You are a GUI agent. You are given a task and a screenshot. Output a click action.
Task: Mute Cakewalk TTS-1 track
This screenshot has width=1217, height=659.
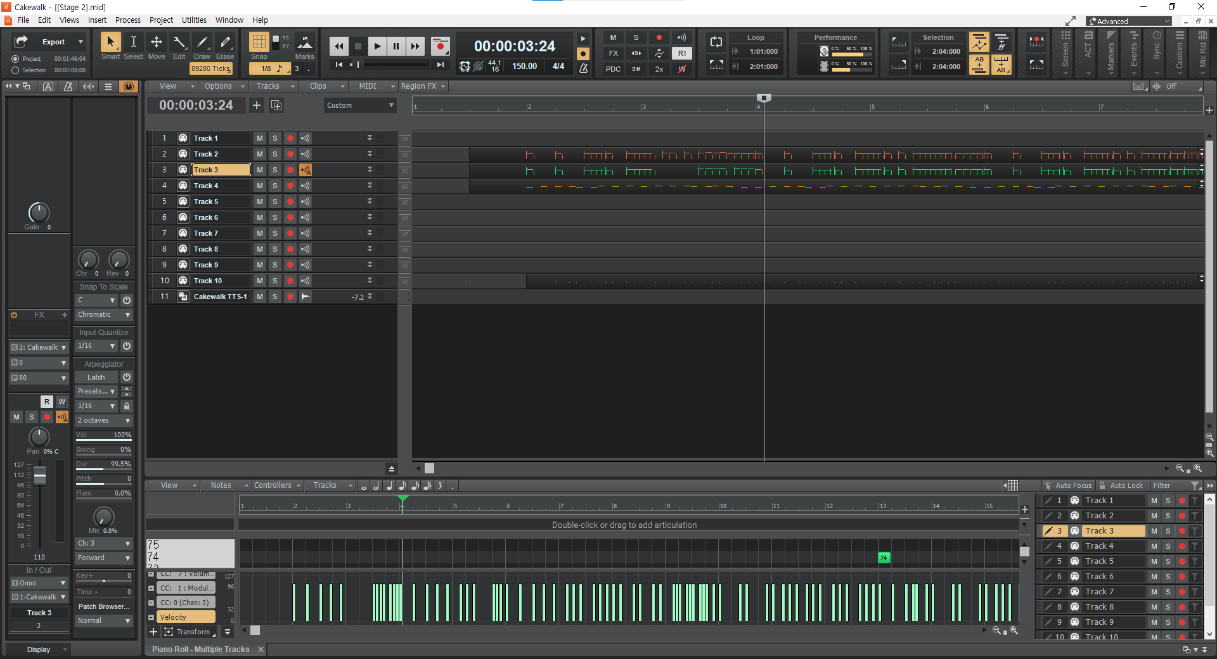tap(260, 297)
